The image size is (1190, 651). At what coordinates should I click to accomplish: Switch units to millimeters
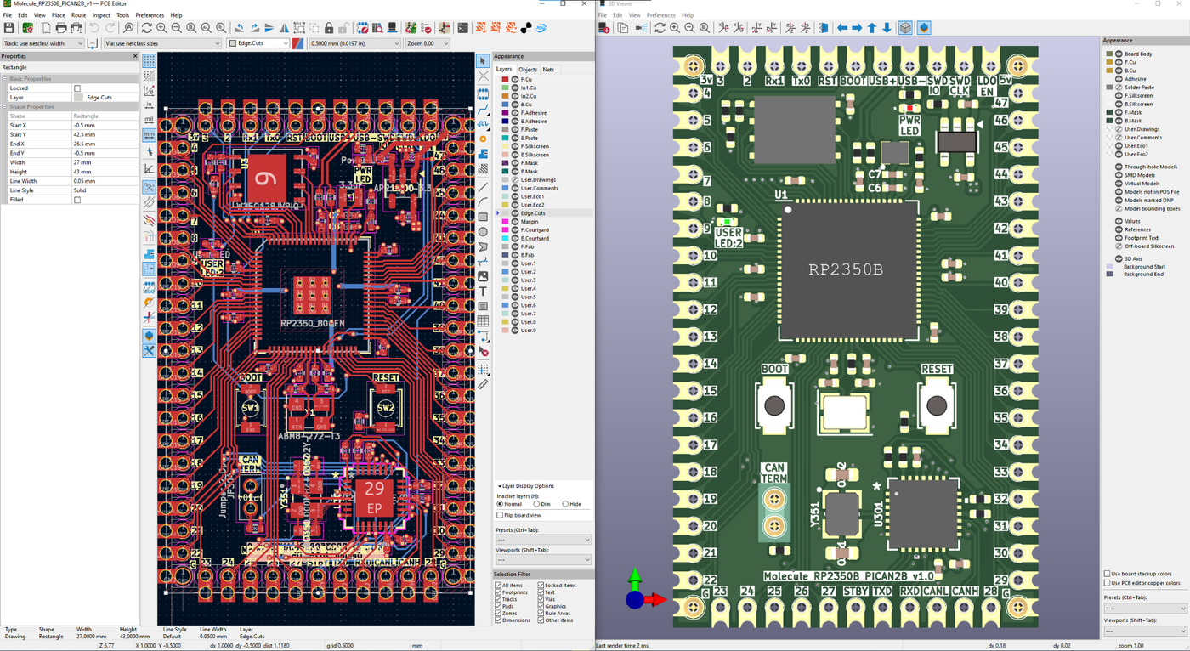[149, 134]
